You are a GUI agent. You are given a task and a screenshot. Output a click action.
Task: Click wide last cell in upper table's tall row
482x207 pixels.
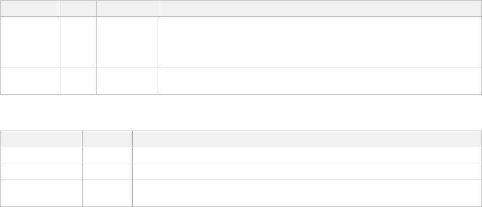click(x=319, y=42)
